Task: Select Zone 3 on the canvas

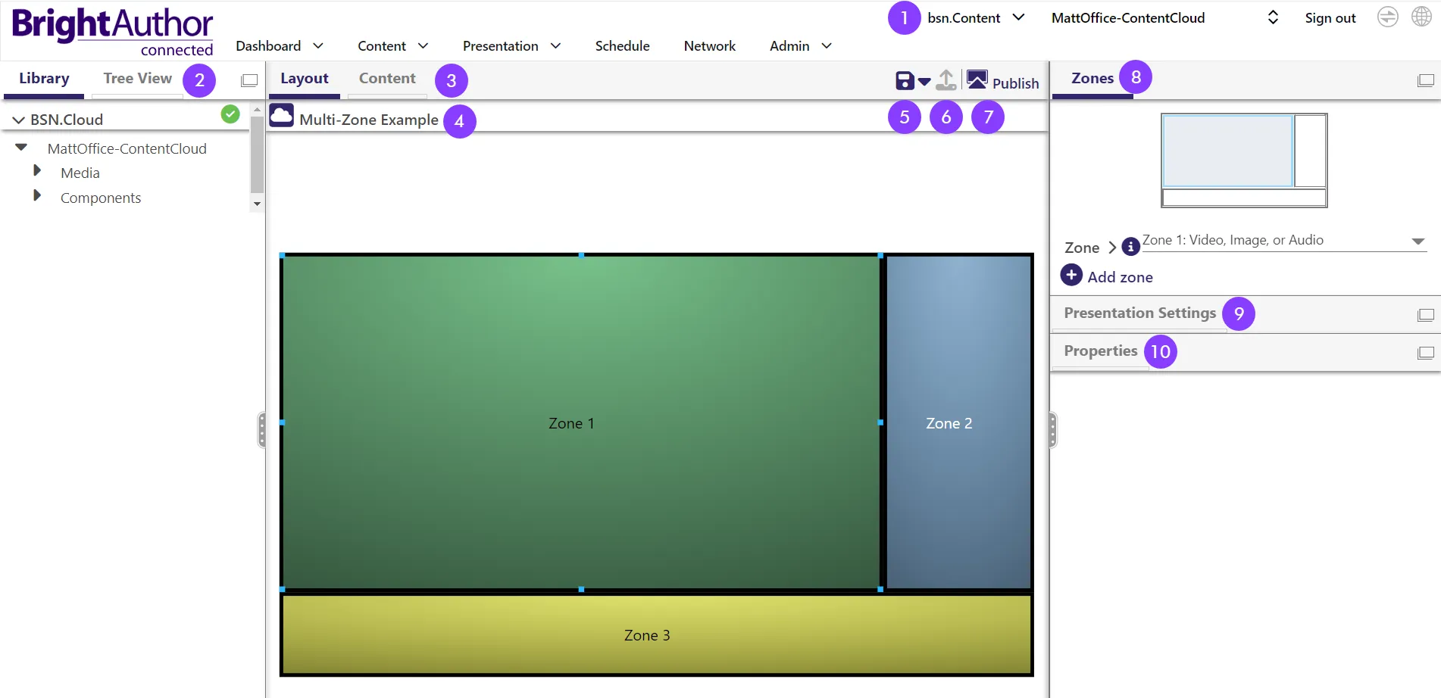Action: click(x=656, y=634)
